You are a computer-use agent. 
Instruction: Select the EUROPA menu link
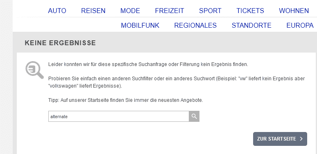pyautogui.click(x=300, y=26)
